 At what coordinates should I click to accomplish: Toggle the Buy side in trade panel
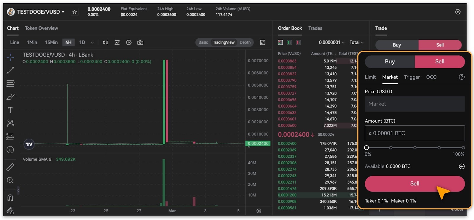click(390, 62)
